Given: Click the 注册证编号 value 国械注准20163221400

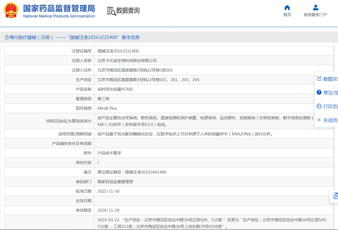Looking at the screenshot, I should point(118,51).
